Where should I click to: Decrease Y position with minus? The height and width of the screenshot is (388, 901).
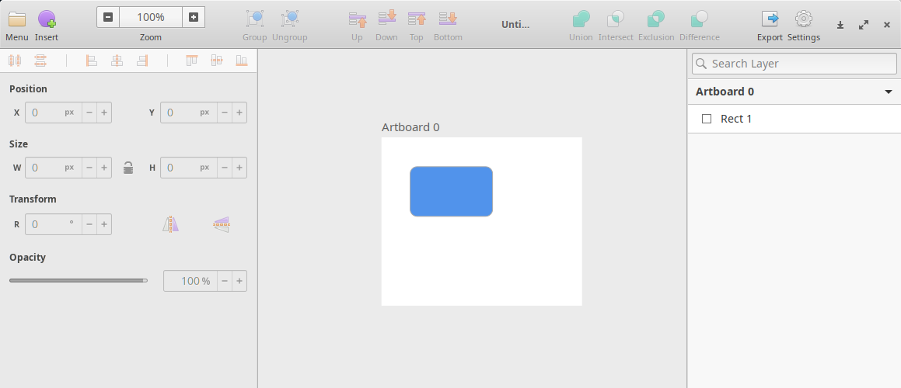tap(225, 113)
